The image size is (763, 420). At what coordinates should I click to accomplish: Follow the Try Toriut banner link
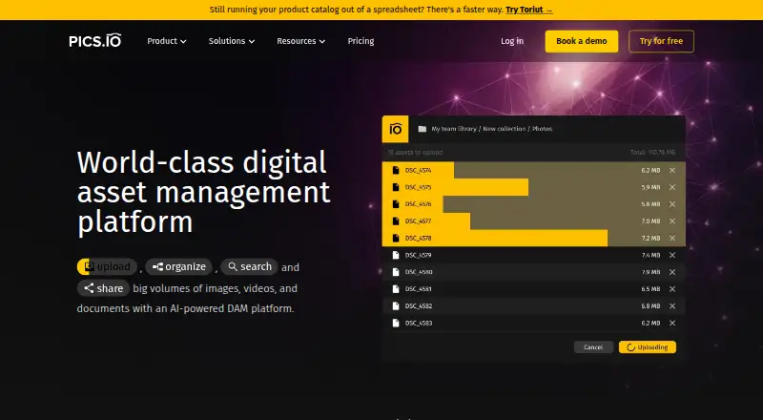(x=529, y=10)
